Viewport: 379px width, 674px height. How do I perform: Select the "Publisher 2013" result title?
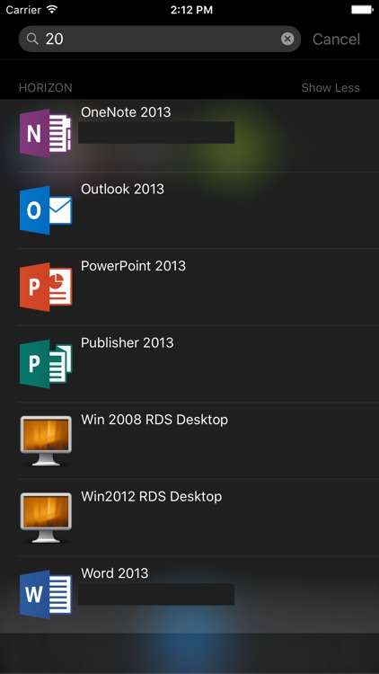128,343
